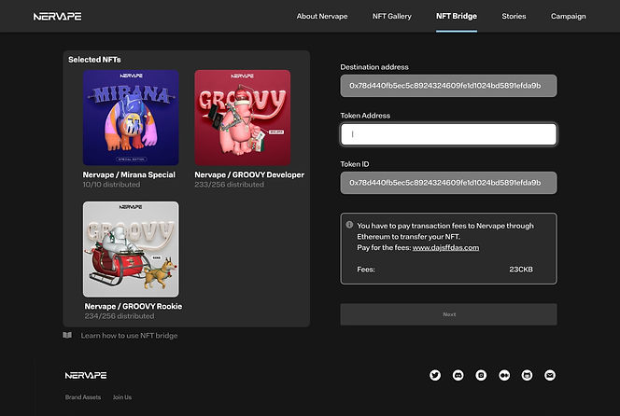620x416 pixels.
Task: Click the '23CKB' fee value
Action: pyautogui.click(x=521, y=270)
